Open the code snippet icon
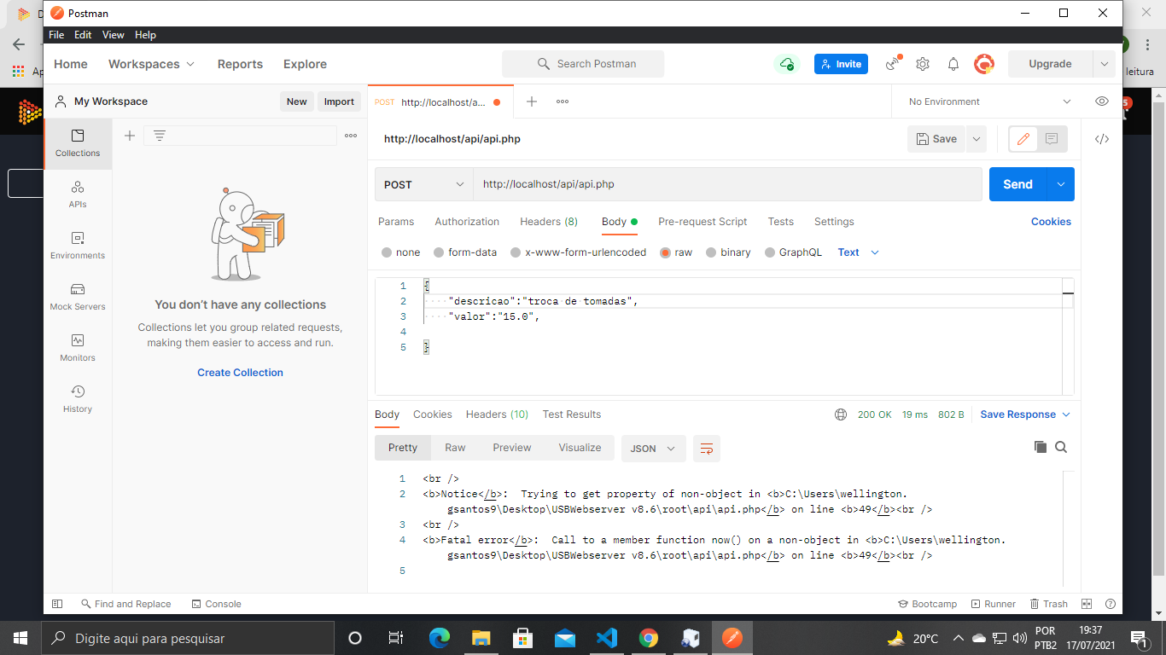1166x655 pixels. click(1102, 139)
